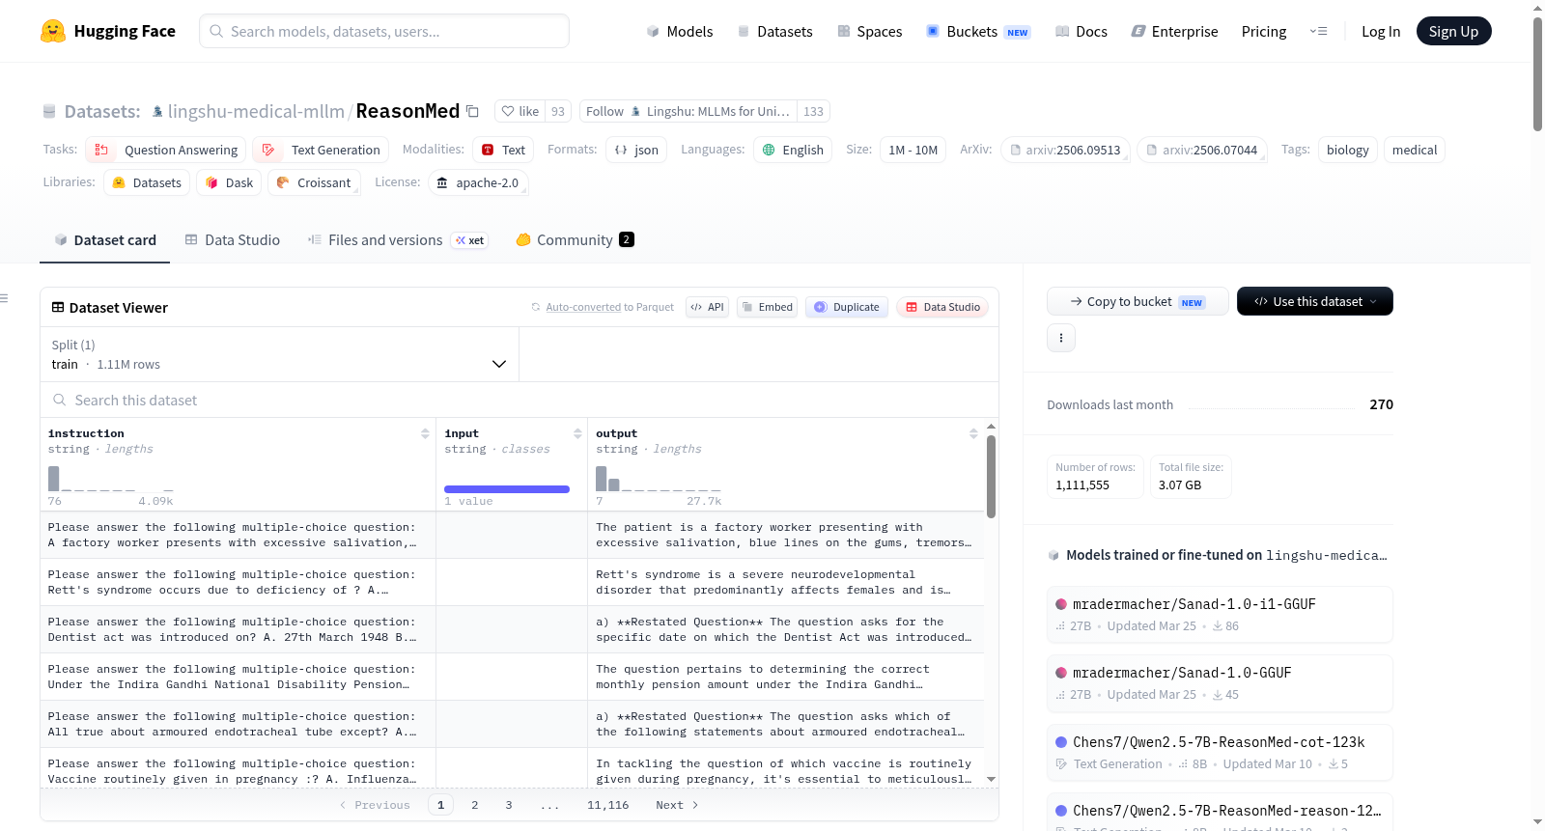
Task: Click the Sign Up button
Action: pyautogui.click(x=1453, y=32)
